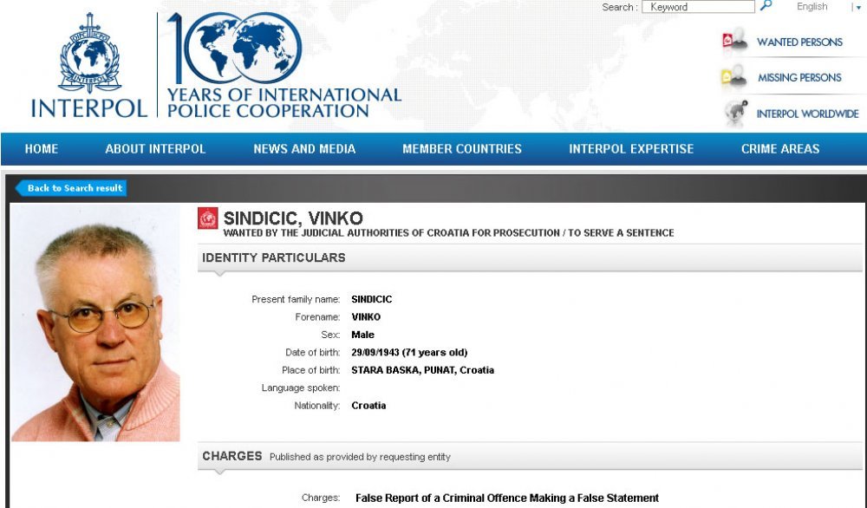Click the 'Charges:' label
This screenshot has height=508, width=867.
[x=321, y=498]
